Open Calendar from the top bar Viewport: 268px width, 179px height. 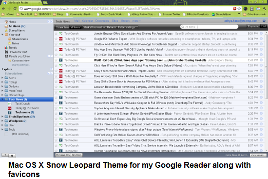pos(87,20)
